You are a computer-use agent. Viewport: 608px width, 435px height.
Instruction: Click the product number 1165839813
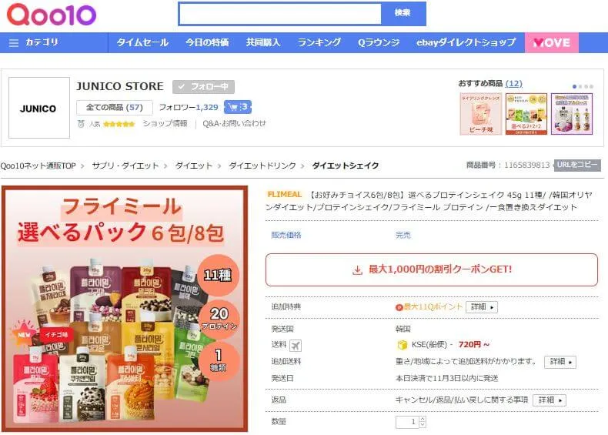(526, 165)
